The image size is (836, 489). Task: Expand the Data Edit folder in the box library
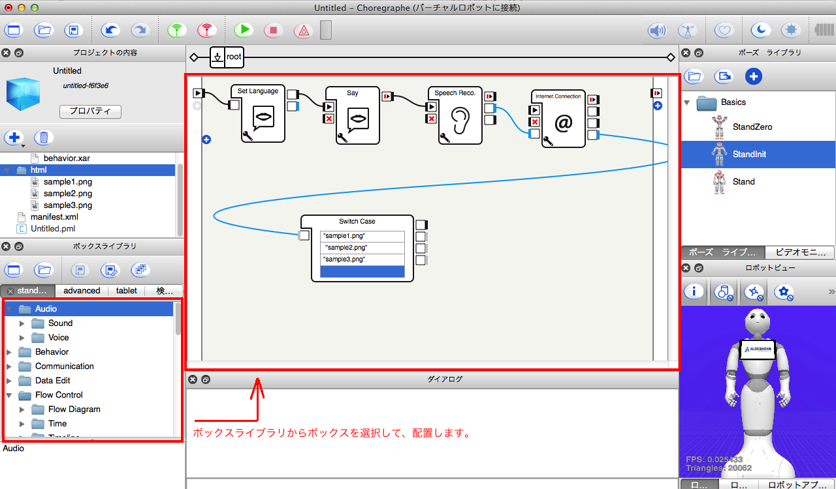point(9,381)
